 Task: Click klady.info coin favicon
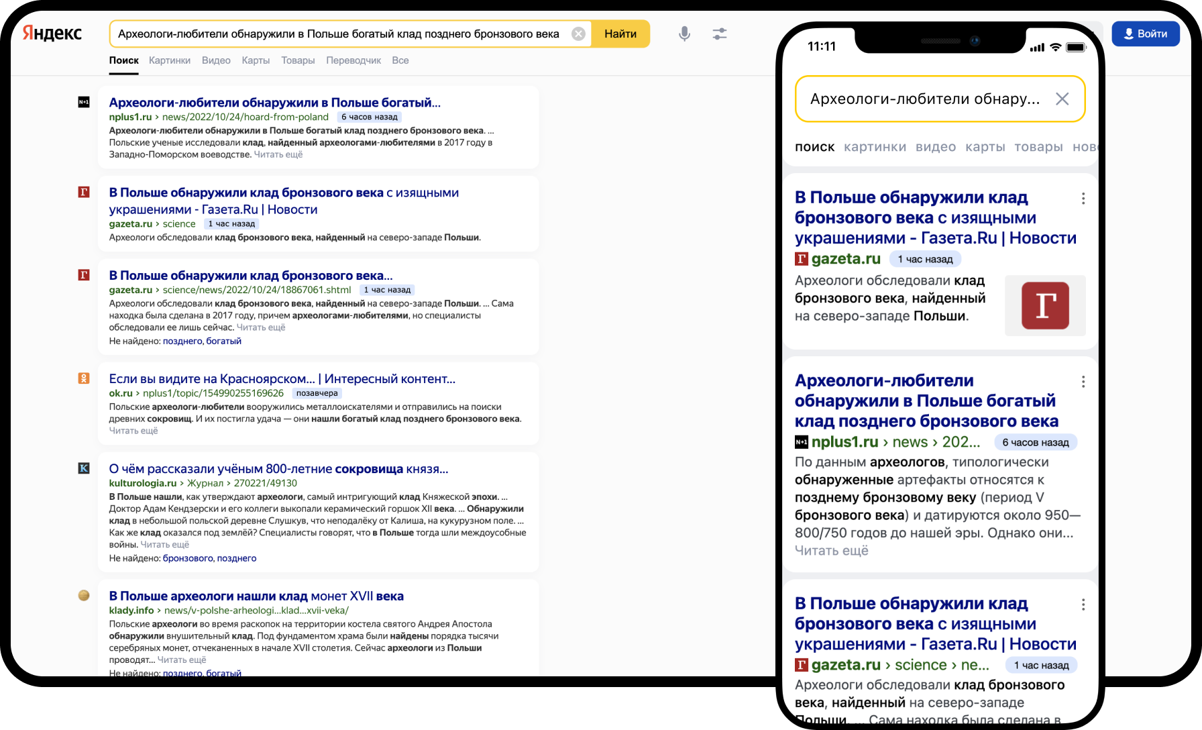click(x=84, y=595)
